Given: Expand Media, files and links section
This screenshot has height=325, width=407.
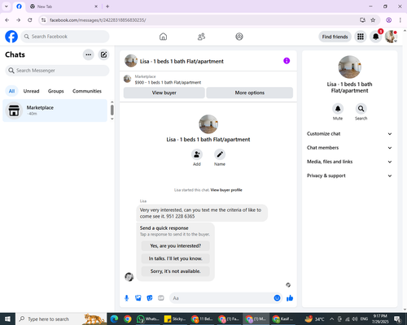Looking at the screenshot, I should click(x=349, y=162).
